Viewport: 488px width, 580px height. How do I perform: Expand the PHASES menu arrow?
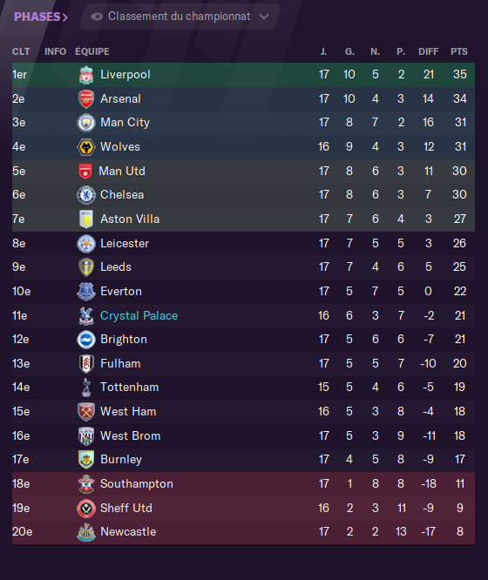[65, 17]
